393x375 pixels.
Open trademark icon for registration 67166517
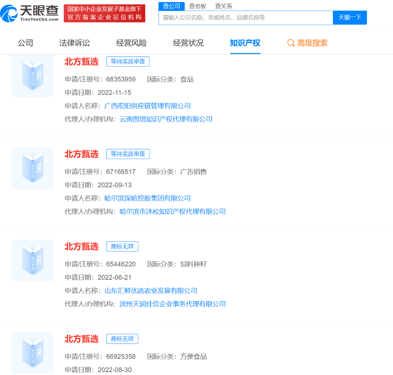coord(33,168)
